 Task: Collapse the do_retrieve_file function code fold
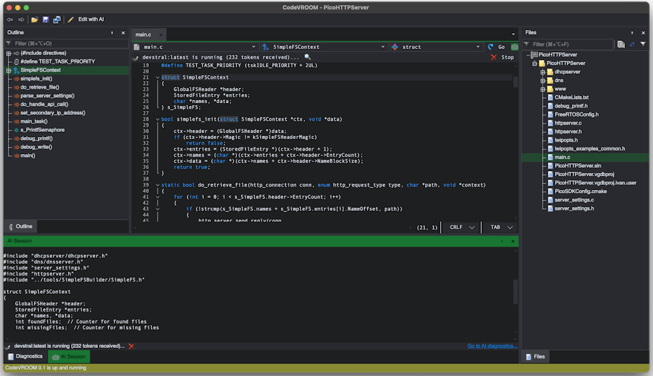(157, 185)
